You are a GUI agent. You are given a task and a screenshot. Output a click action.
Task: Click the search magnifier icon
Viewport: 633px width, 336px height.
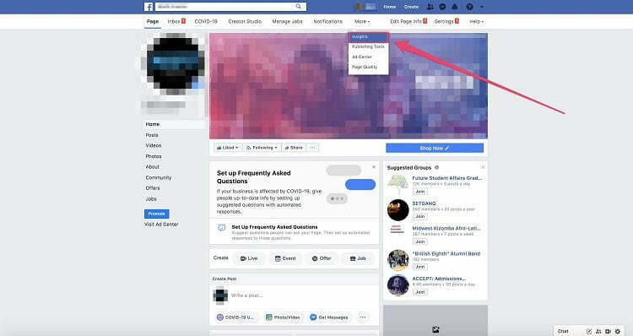[298, 7]
